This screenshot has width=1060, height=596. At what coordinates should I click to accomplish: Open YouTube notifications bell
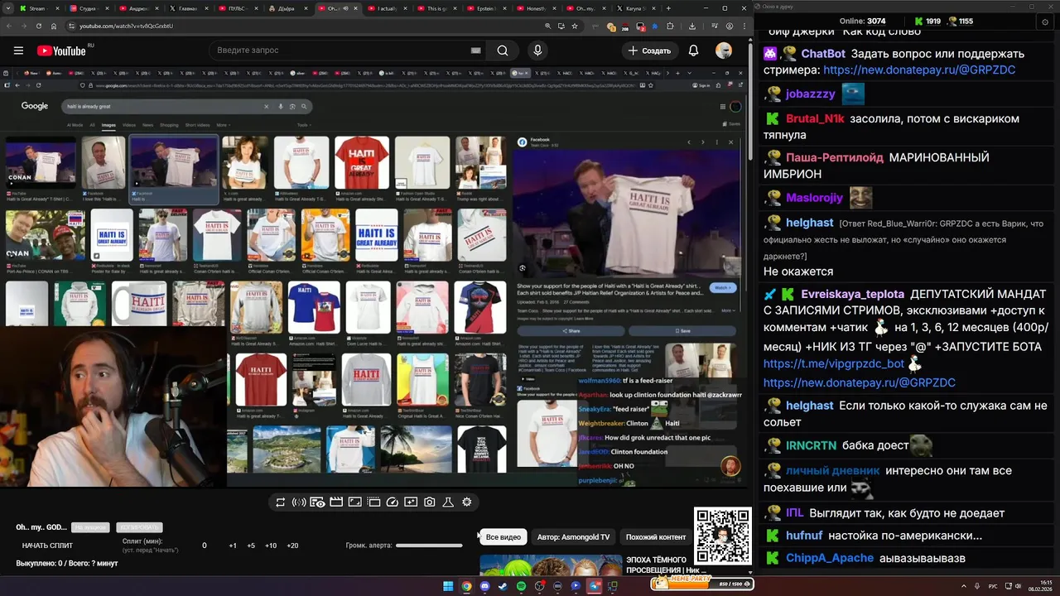click(x=694, y=50)
